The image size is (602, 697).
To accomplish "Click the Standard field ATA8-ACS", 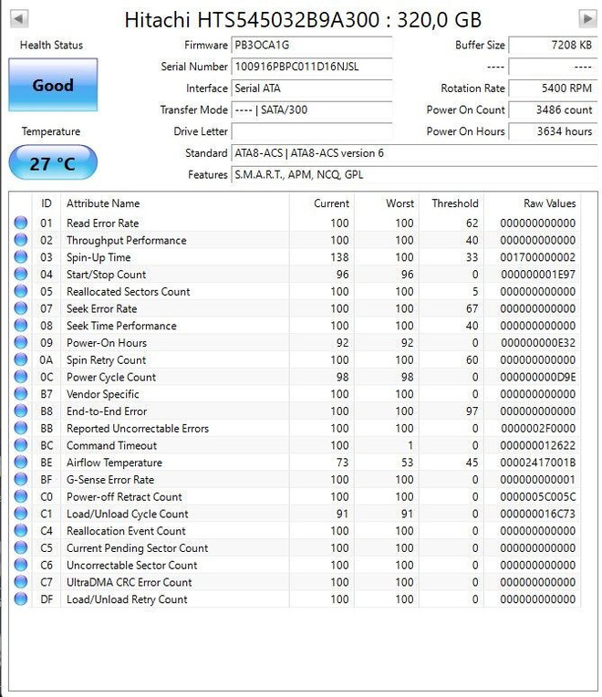I will [414, 153].
